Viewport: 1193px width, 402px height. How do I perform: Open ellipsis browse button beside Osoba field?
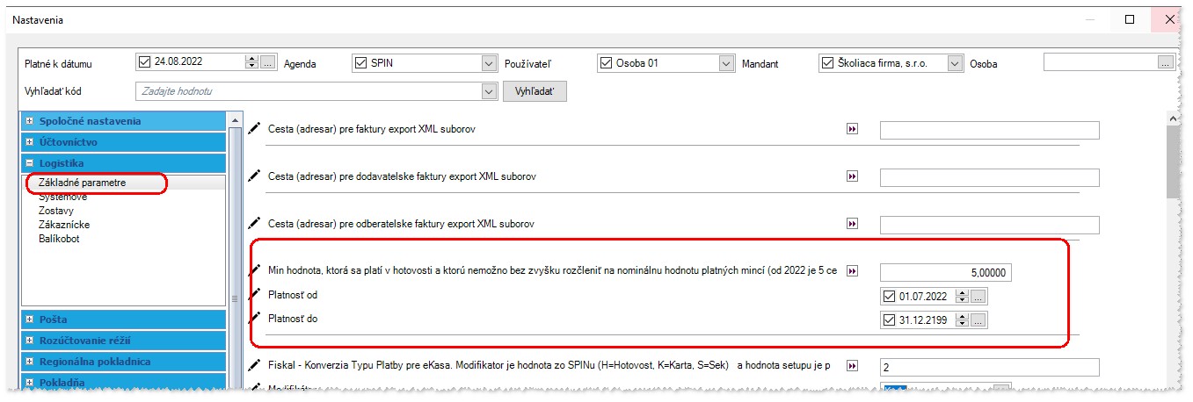[1165, 63]
